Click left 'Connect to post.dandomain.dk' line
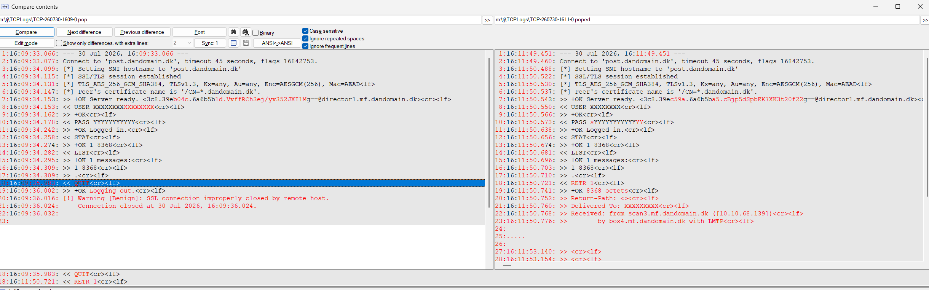The width and height of the screenshot is (929, 290). pyautogui.click(x=243, y=61)
